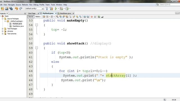Screen dimensions: 180x101
Task: Click the grey Redo arrow icon
Action: (21, 9)
